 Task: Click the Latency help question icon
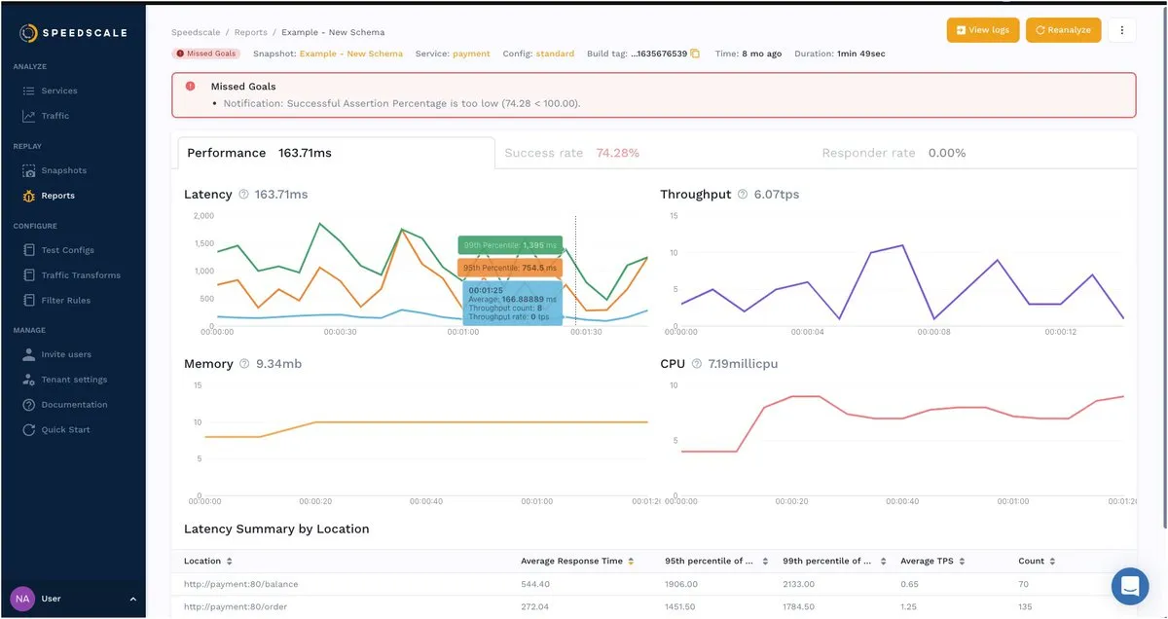(243, 195)
